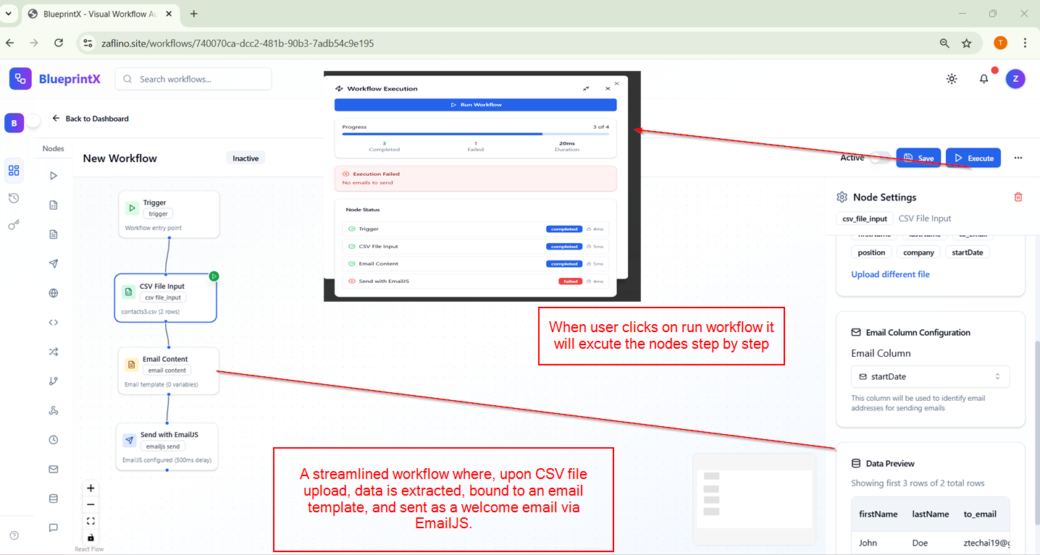The width and height of the screenshot is (1040, 555).
Task: Click the csv_file_input node ID tag
Action: click(x=865, y=219)
